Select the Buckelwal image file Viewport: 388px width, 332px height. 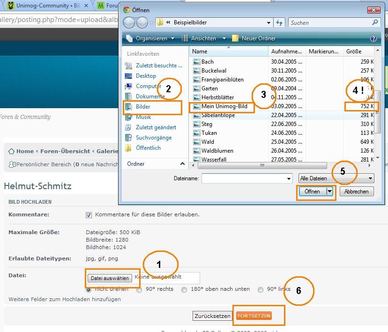tap(214, 71)
